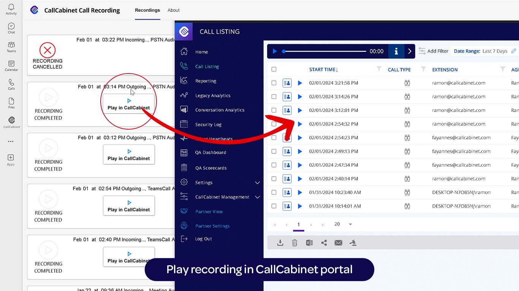Click pencil edit icon next to Date Range
Viewport: 519px width, 291px height.
click(514, 51)
